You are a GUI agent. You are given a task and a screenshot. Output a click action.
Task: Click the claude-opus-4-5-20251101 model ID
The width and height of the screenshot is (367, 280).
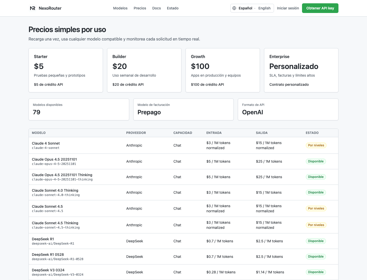(x=54, y=164)
